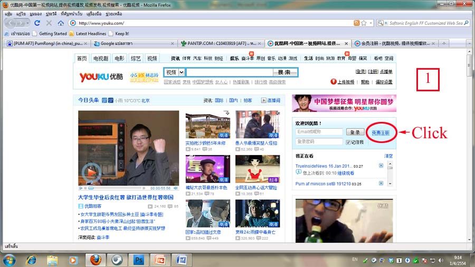Image resolution: width=475 pixels, height=267 pixels.
Task: Click the 清空 clear history link
Action: 388,156
